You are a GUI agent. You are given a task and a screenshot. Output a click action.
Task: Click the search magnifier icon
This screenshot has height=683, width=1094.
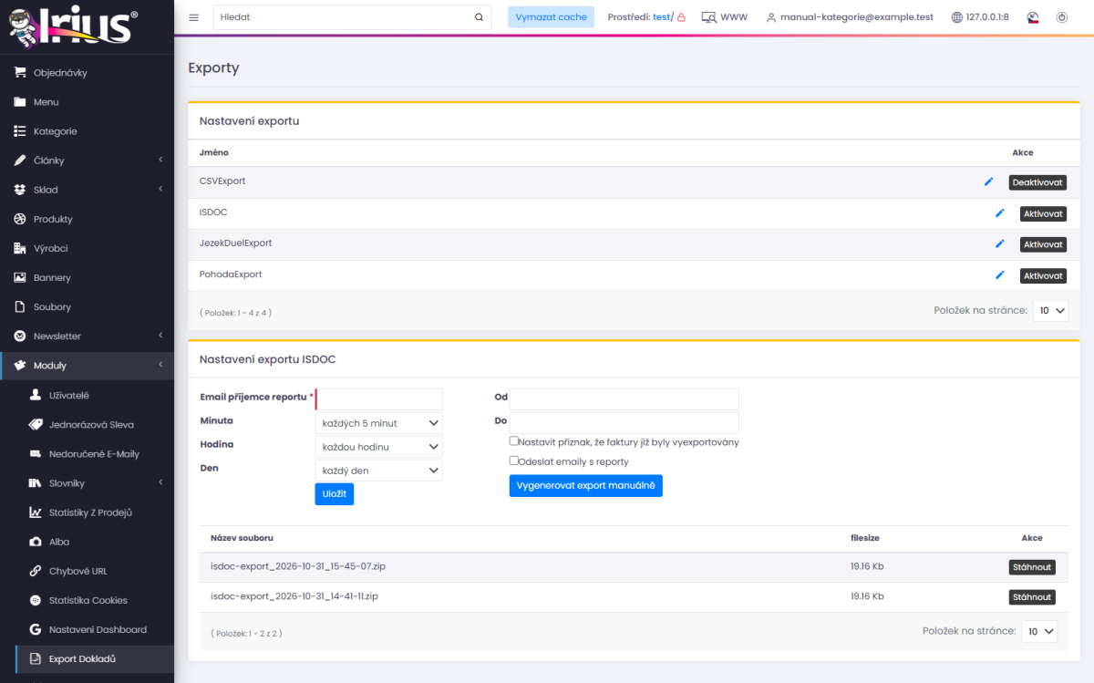coord(480,17)
